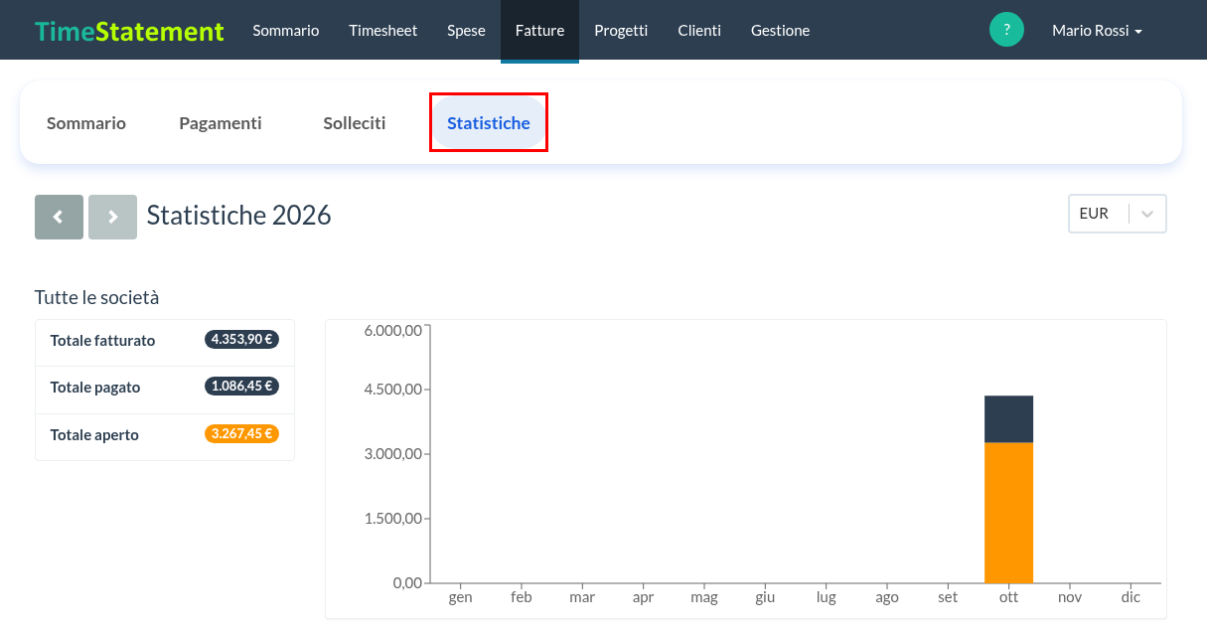Click the set month label on chart axis

948,597
